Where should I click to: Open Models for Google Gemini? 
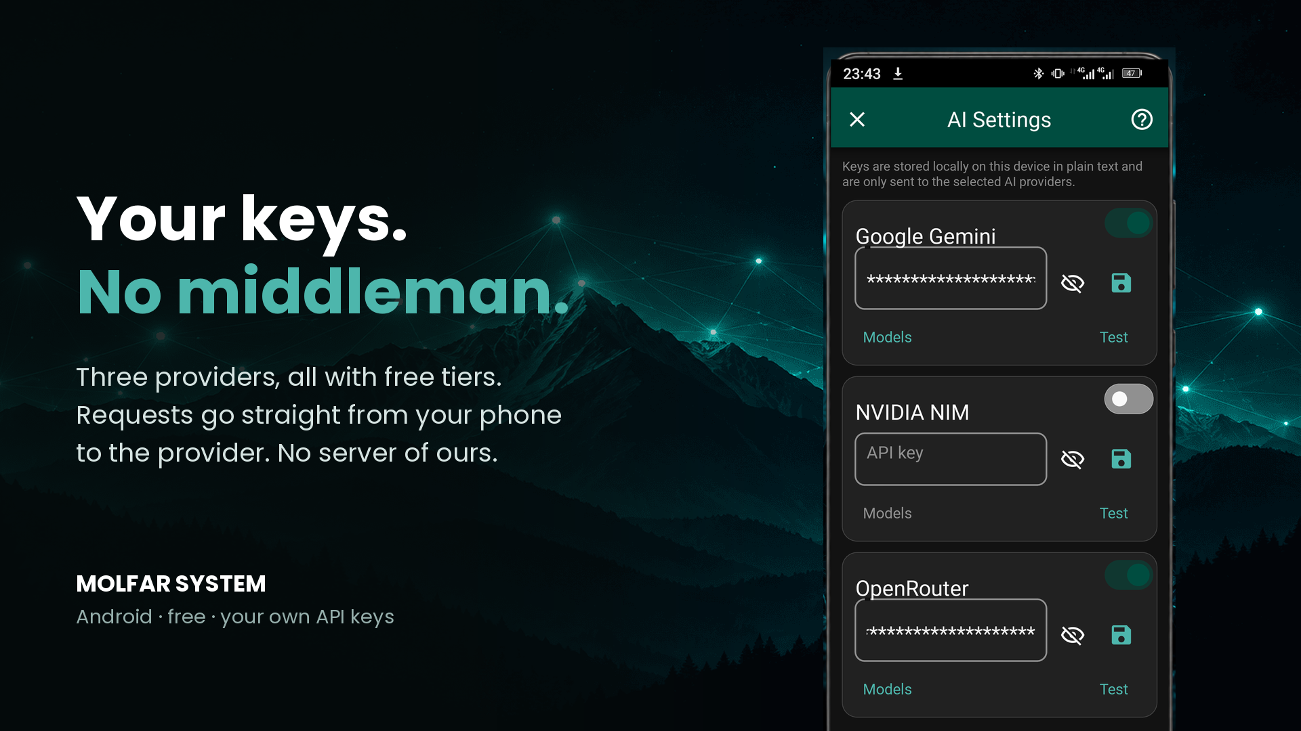(x=887, y=337)
